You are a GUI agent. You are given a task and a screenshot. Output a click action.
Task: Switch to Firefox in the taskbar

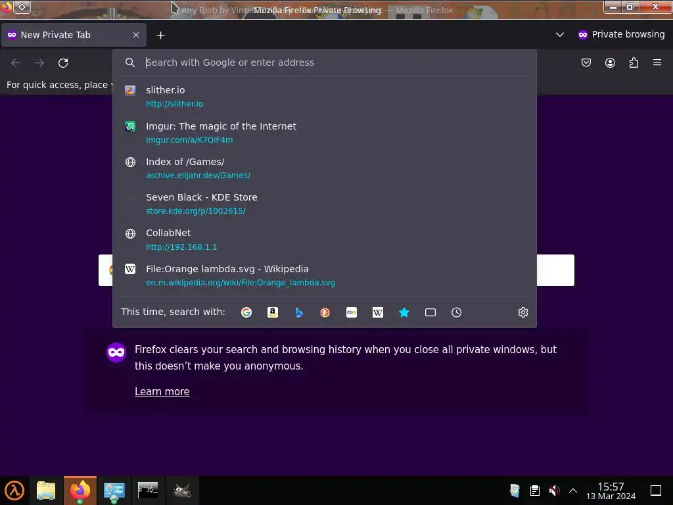80,491
